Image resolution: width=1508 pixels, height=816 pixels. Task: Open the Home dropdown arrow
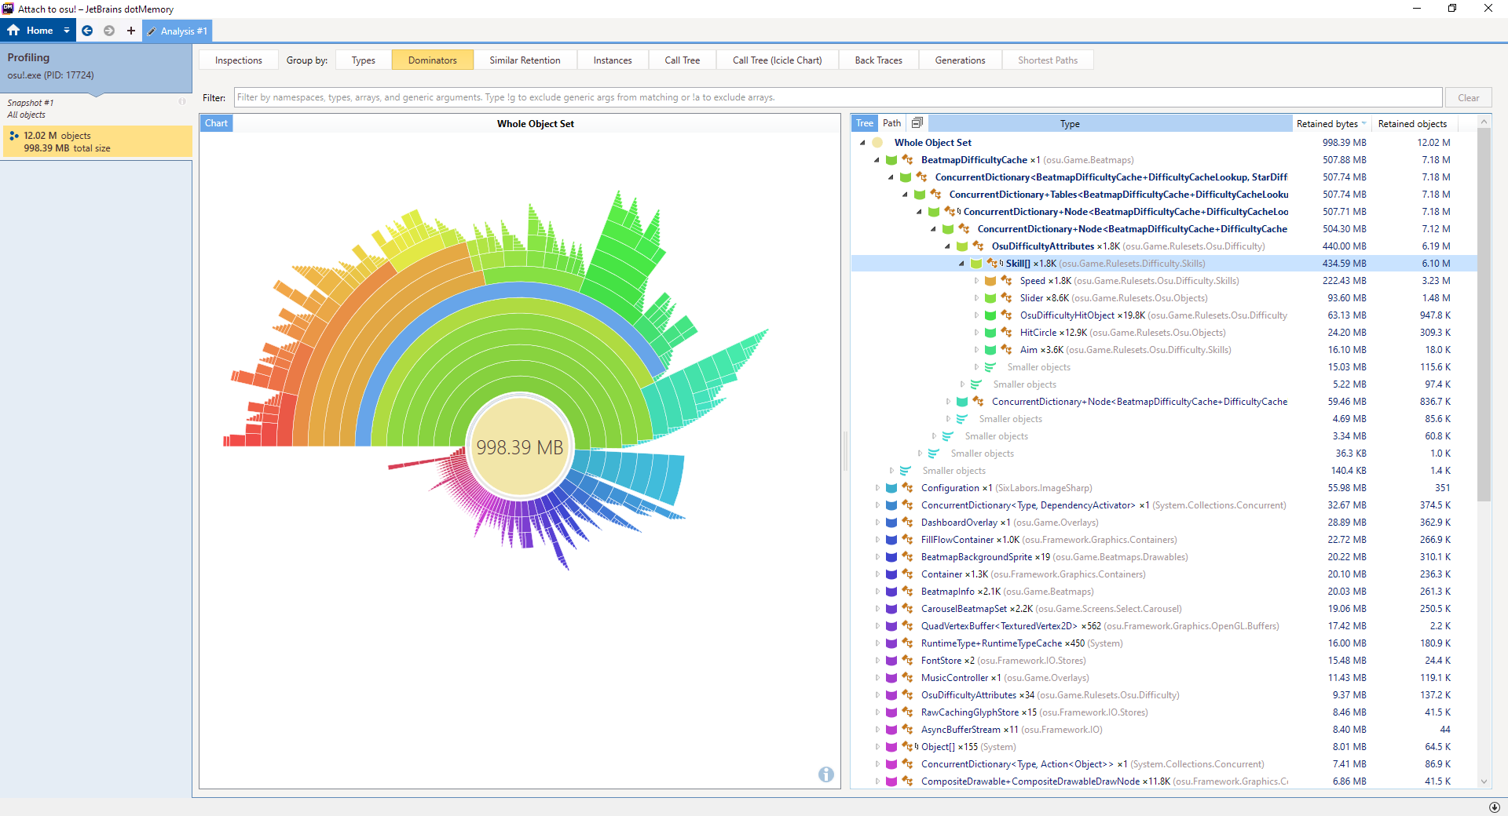pos(67,31)
